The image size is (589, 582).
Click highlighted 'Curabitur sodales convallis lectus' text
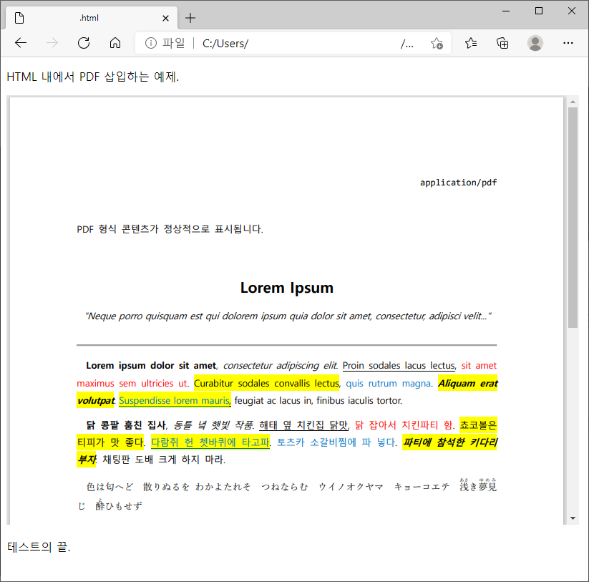point(266,383)
